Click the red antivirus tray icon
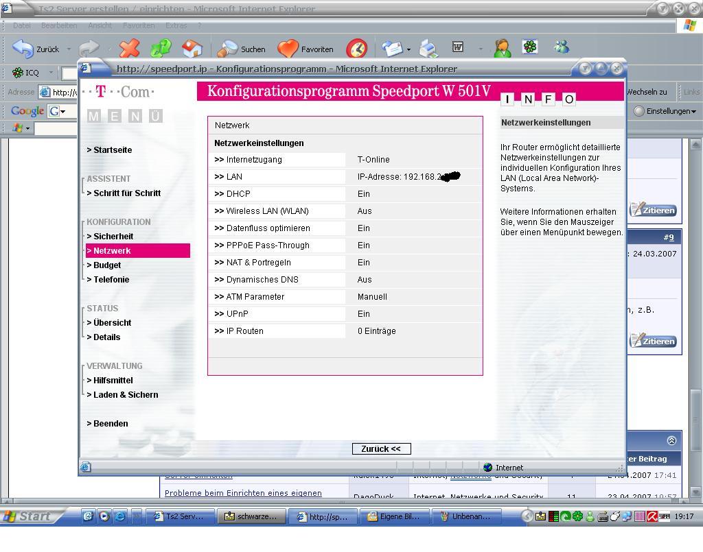The height and width of the screenshot is (552, 703). click(x=652, y=516)
